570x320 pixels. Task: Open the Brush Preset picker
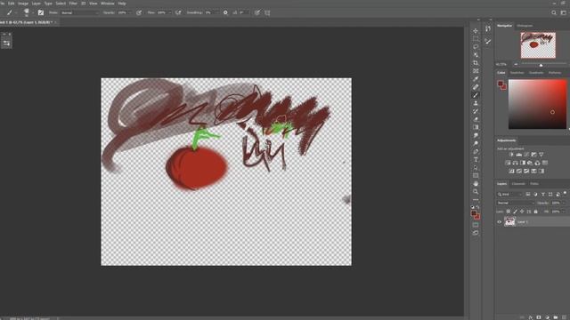pyautogui.click(x=27, y=12)
